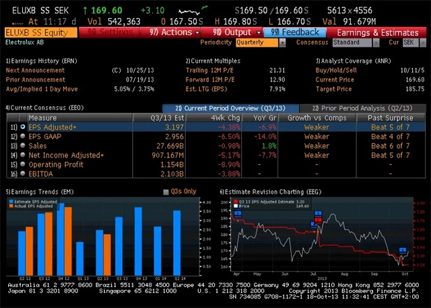Click the intraday sparkline mini chart
This screenshot has width=431, height=308.
193,10
